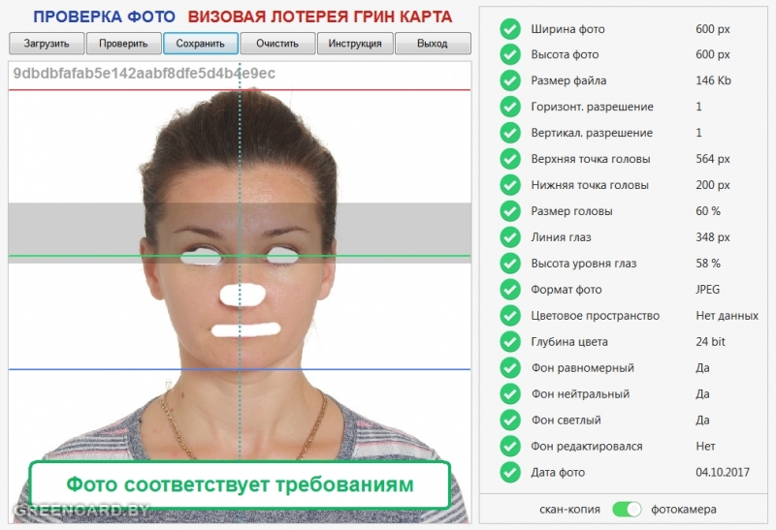
Task: Click the Выход button
Action: [433, 44]
